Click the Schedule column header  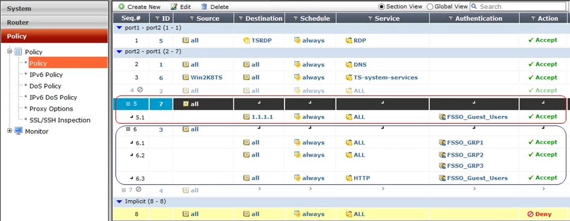[x=311, y=19]
